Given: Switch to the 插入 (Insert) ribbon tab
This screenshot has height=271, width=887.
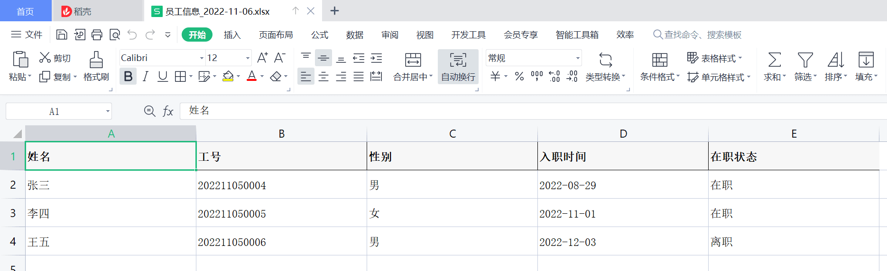Looking at the screenshot, I should pos(232,35).
